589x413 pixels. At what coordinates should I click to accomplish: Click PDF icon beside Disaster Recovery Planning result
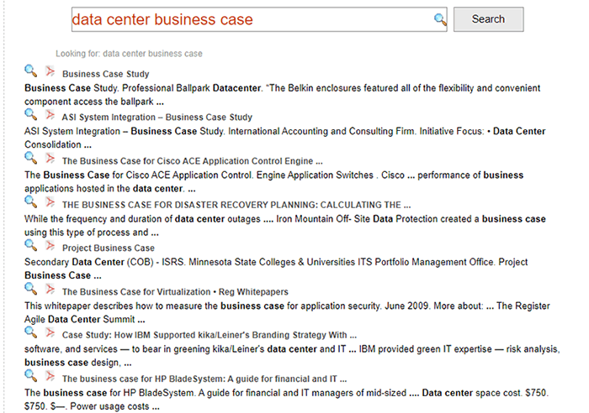click(50, 201)
